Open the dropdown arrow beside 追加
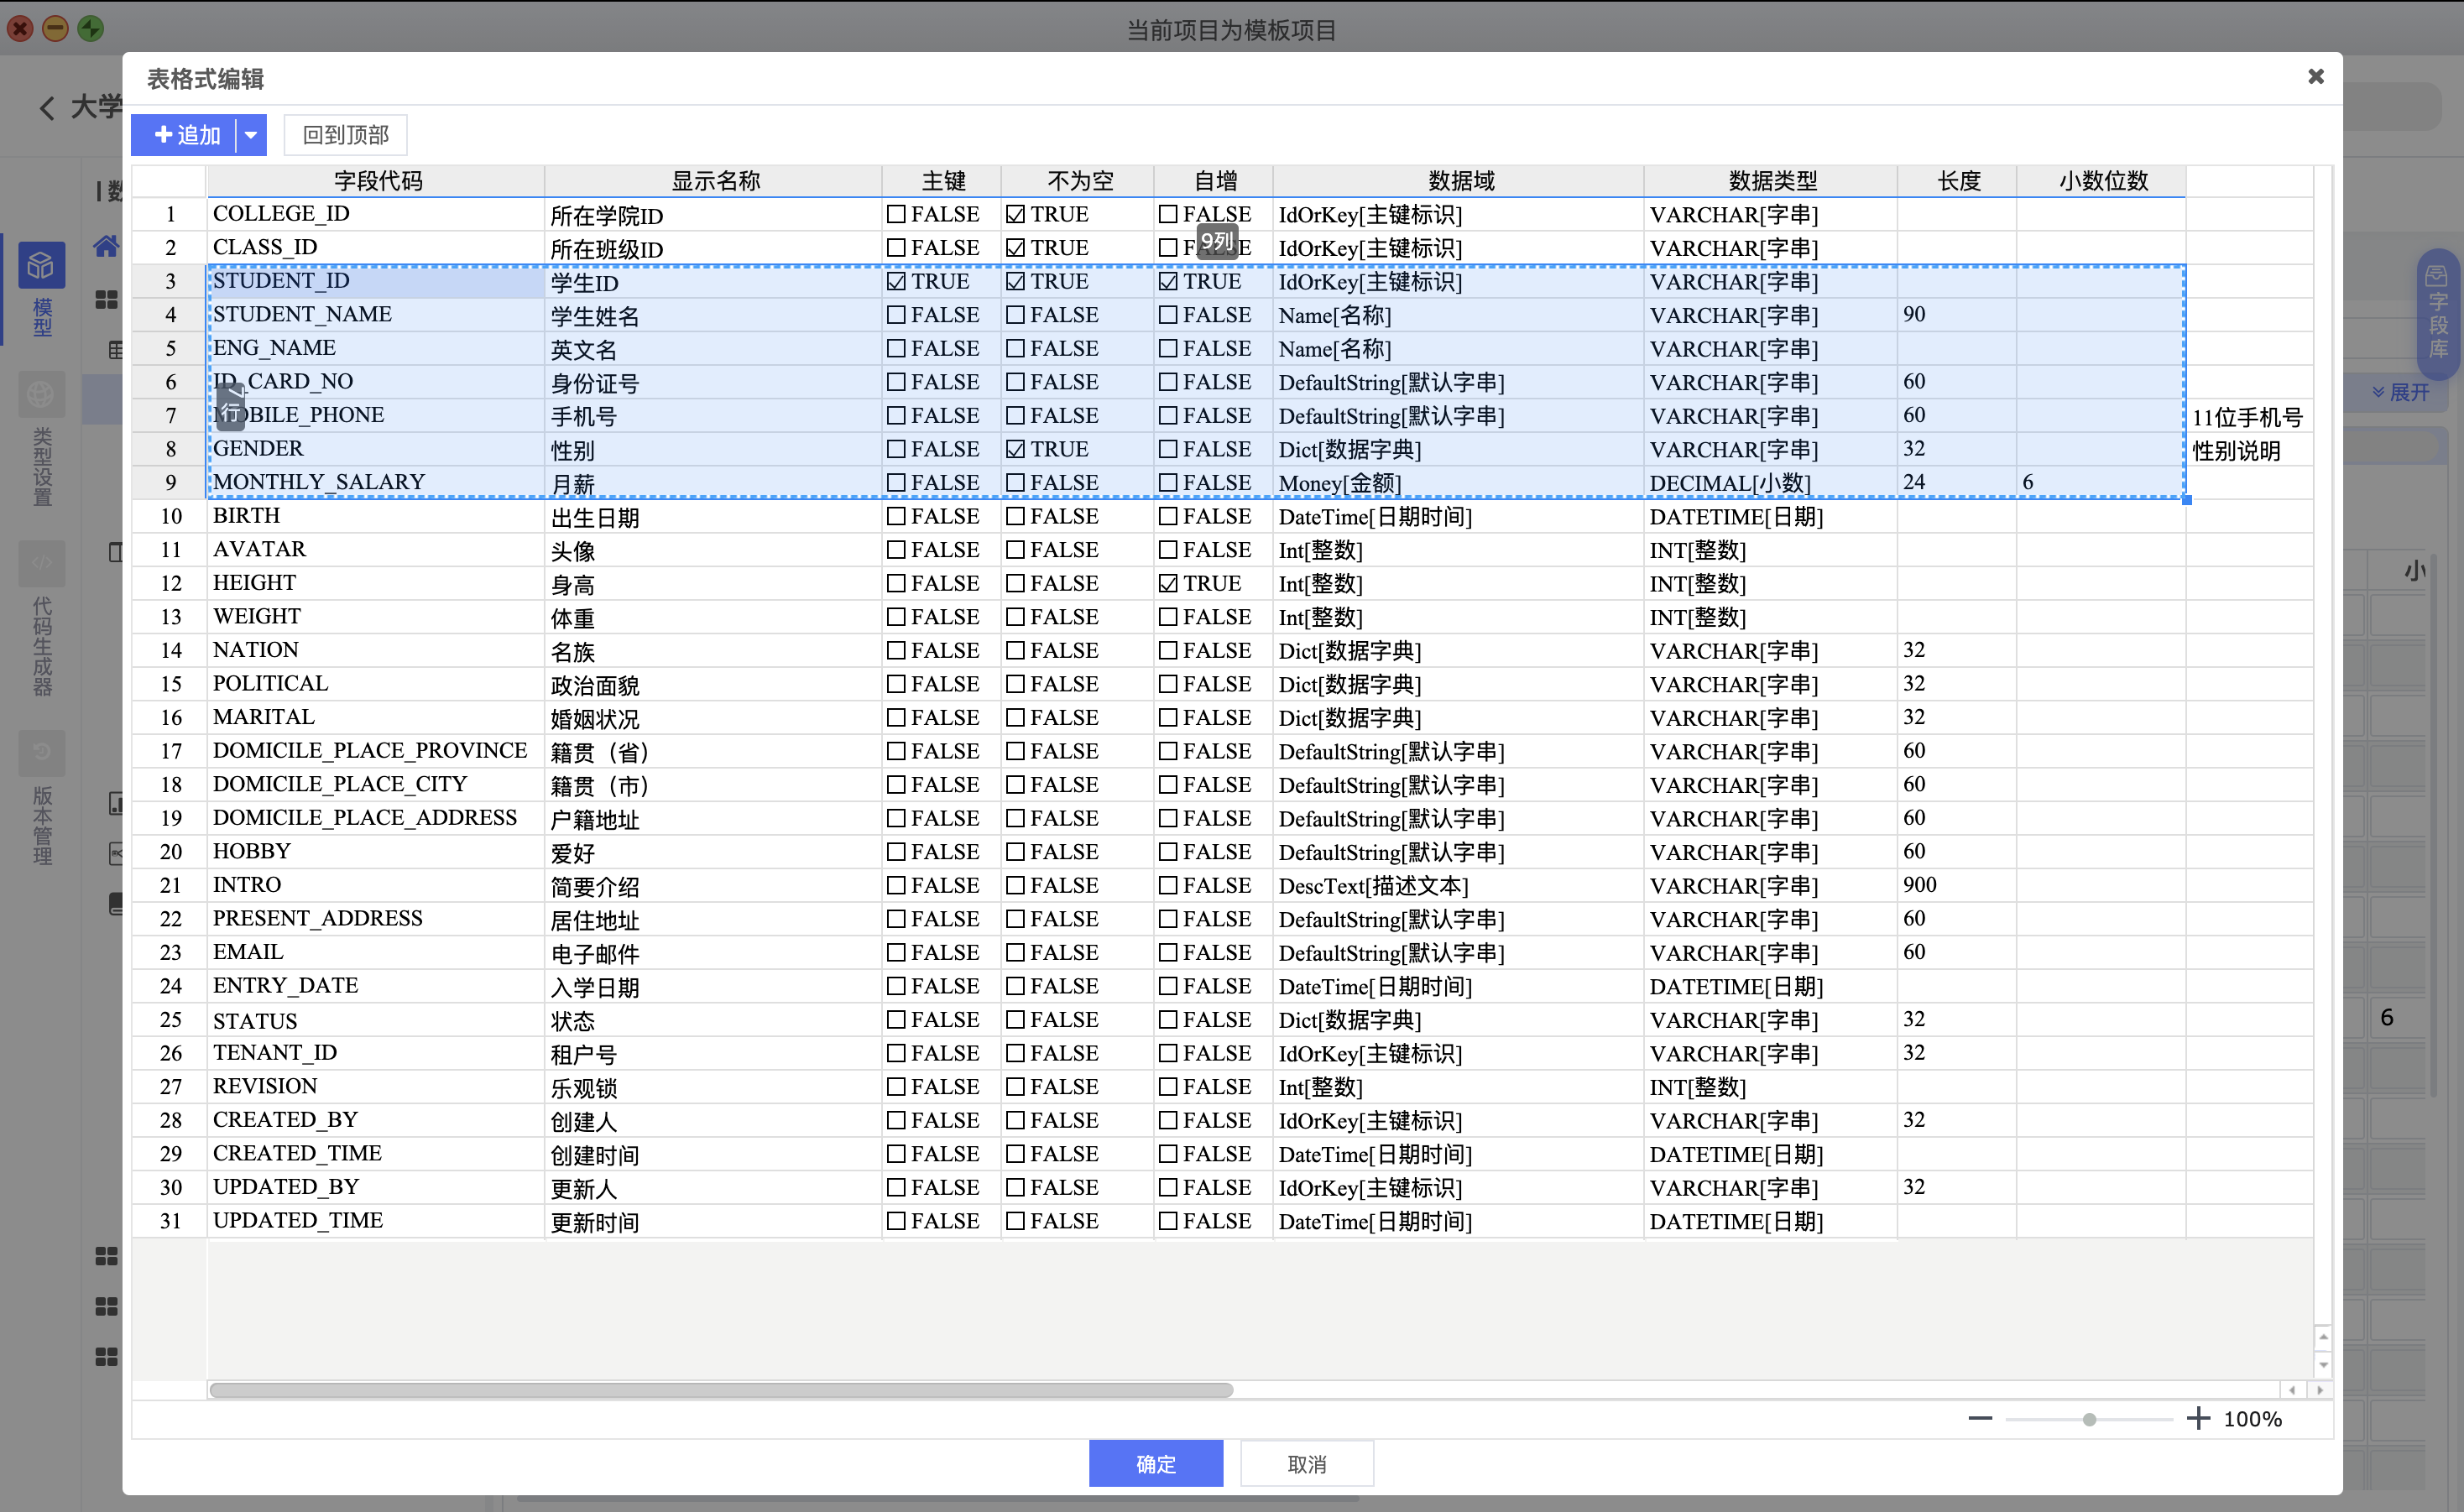The width and height of the screenshot is (2464, 1512). click(x=251, y=135)
